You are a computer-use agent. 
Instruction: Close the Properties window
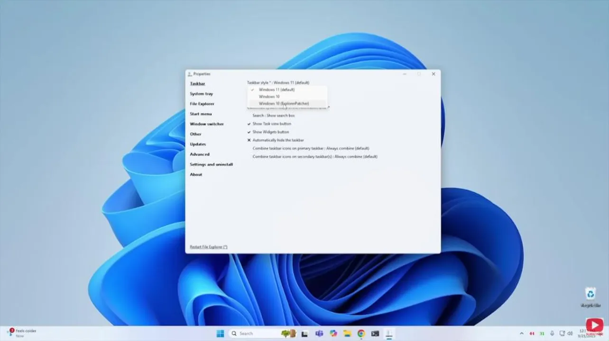[x=433, y=74]
